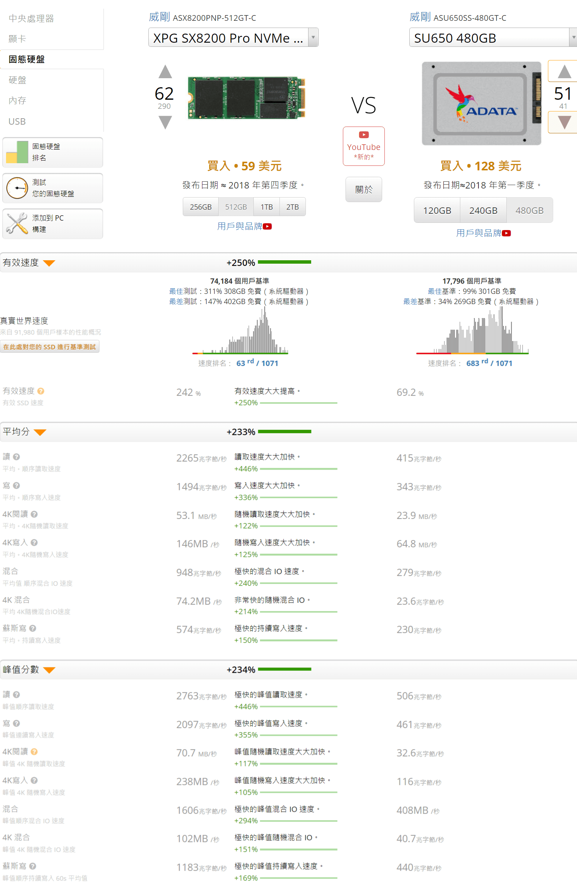Open the YouTube 新的 button
The height and width of the screenshot is (896, 577).
(x=364, y=146)
